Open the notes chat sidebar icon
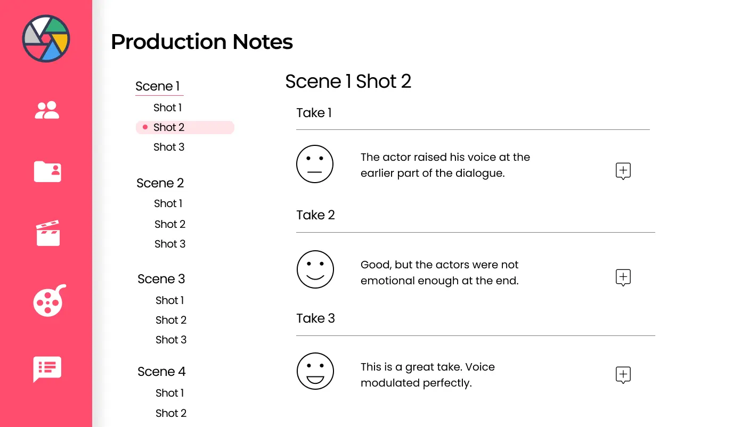 tap(47, 368)
